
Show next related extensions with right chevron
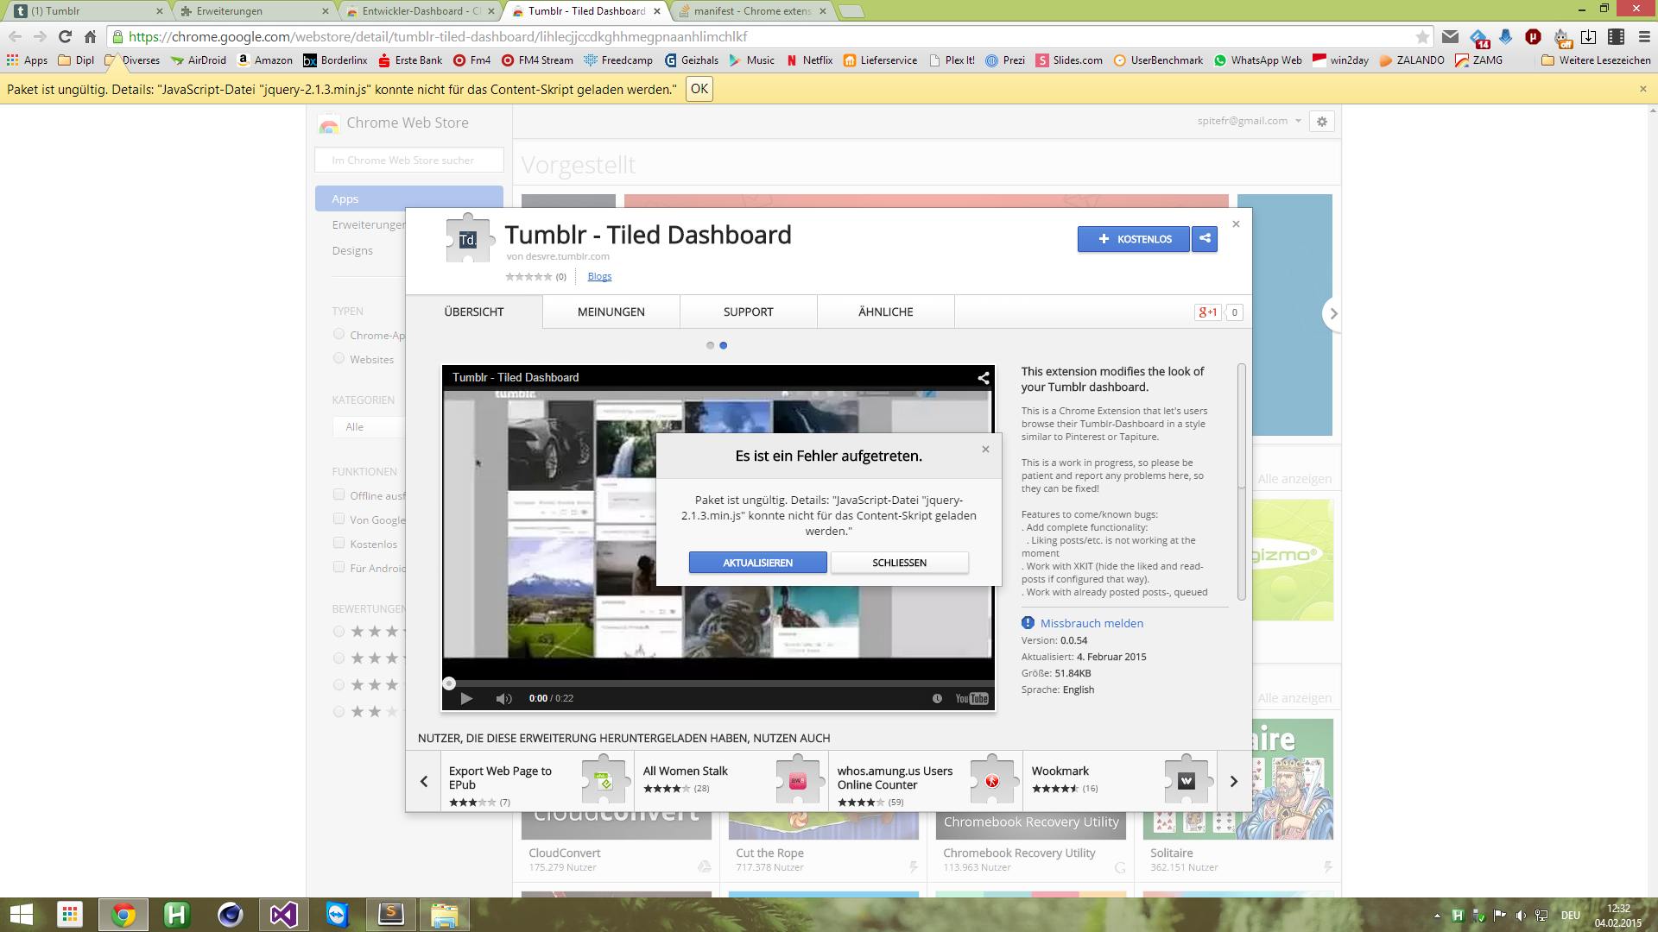[1234, 781]
